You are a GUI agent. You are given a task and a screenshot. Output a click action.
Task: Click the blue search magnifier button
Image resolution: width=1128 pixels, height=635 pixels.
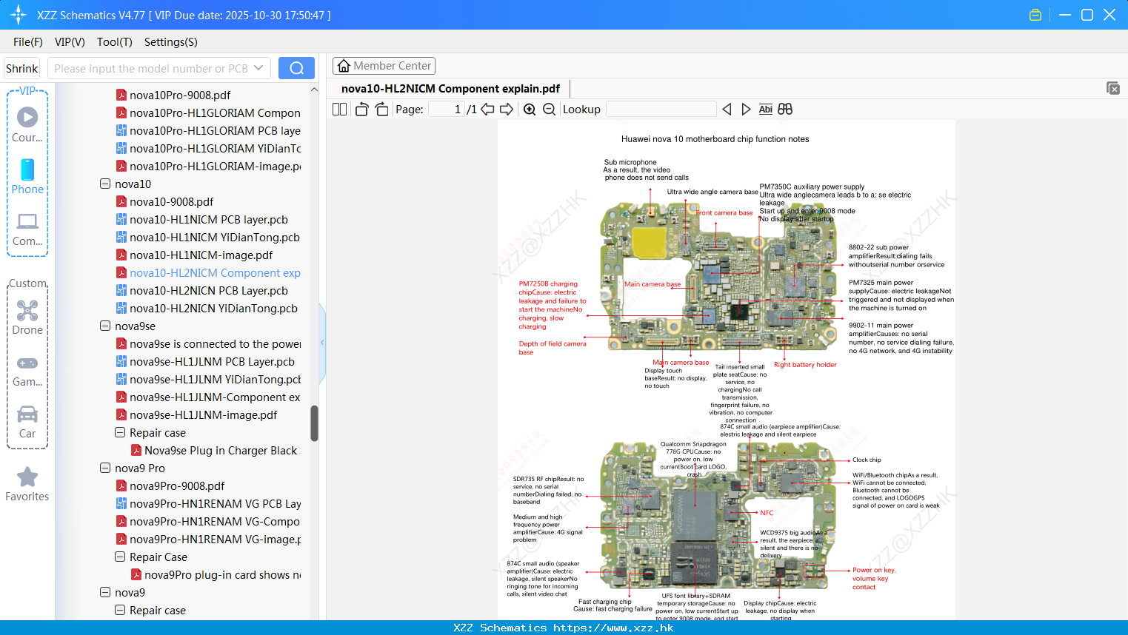coord(296,68)
